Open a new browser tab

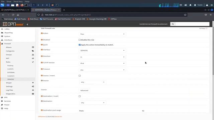click(x=64, y=10)
